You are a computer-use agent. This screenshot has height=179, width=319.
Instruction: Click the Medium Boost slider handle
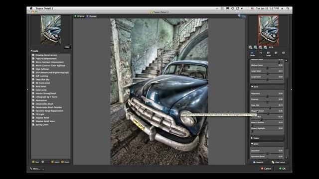click(x=267, y=68)
